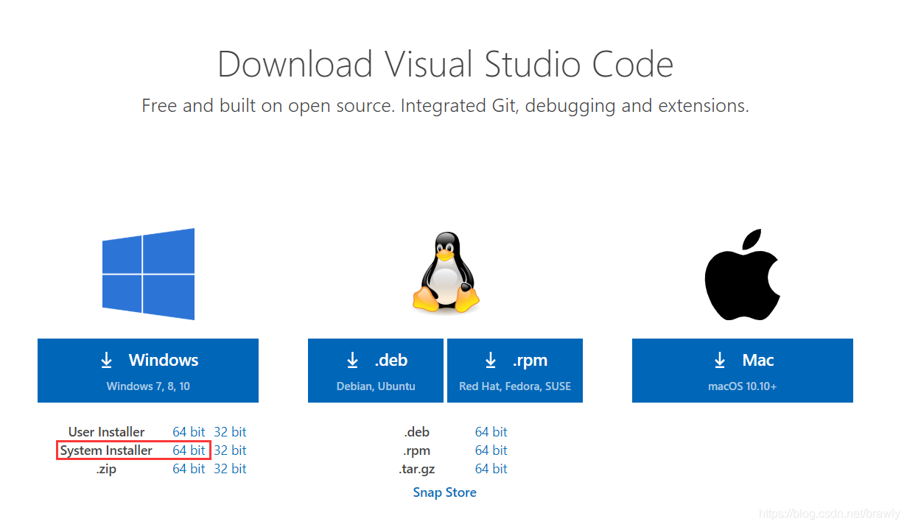Open Windows .zip 64 bit link
Screen dimensions: 907x527
click(189, 469)
